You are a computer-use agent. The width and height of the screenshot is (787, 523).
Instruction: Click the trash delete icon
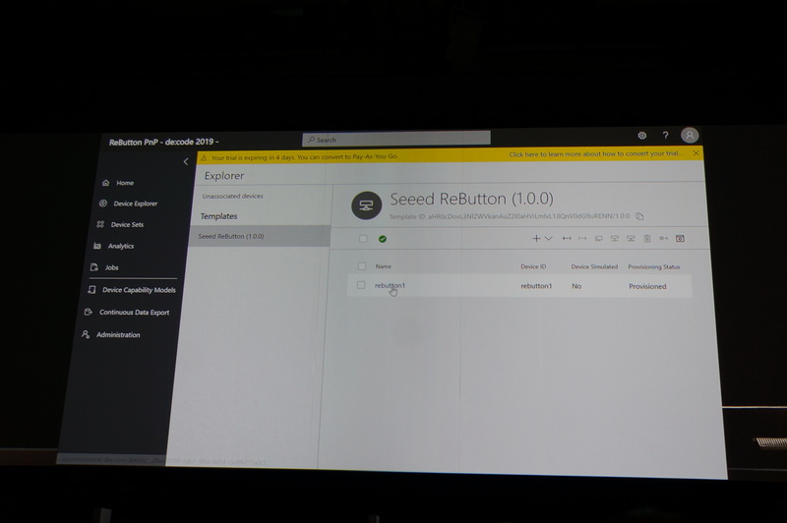(647, 239)
